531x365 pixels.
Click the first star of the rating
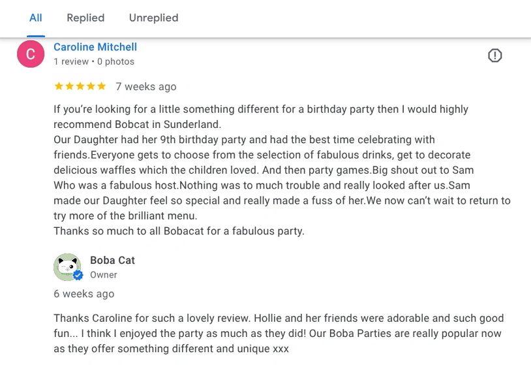59,86
